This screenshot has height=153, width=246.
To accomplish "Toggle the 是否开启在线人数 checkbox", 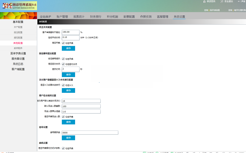I will point(63,117).
